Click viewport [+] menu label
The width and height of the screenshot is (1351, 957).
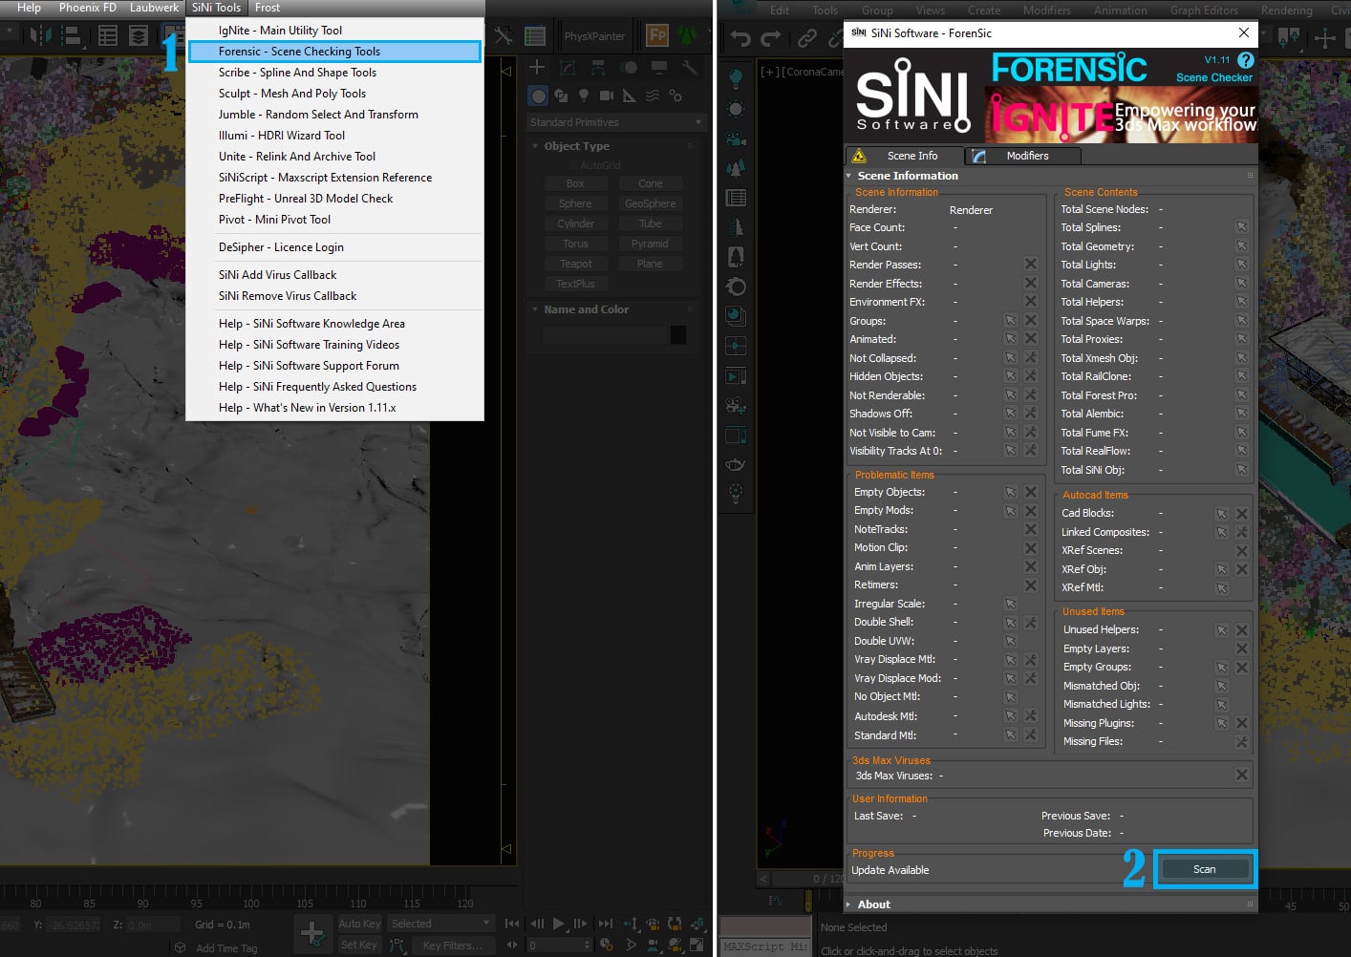(770, 72)
